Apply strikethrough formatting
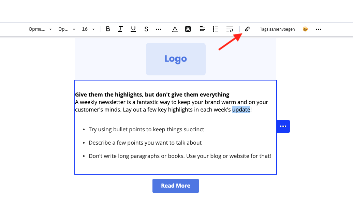353x205 pixels. click(146, 29)
